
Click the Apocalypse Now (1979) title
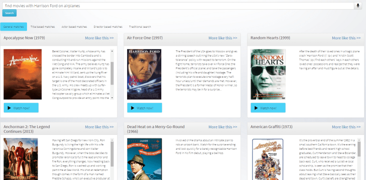(24, 37)
